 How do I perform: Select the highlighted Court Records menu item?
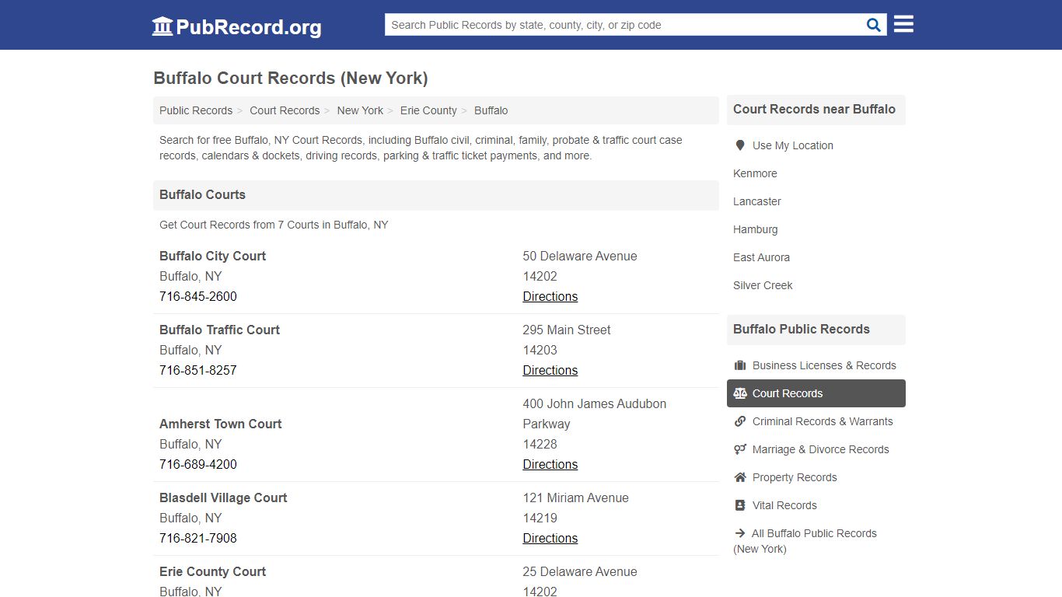point(816,393)
